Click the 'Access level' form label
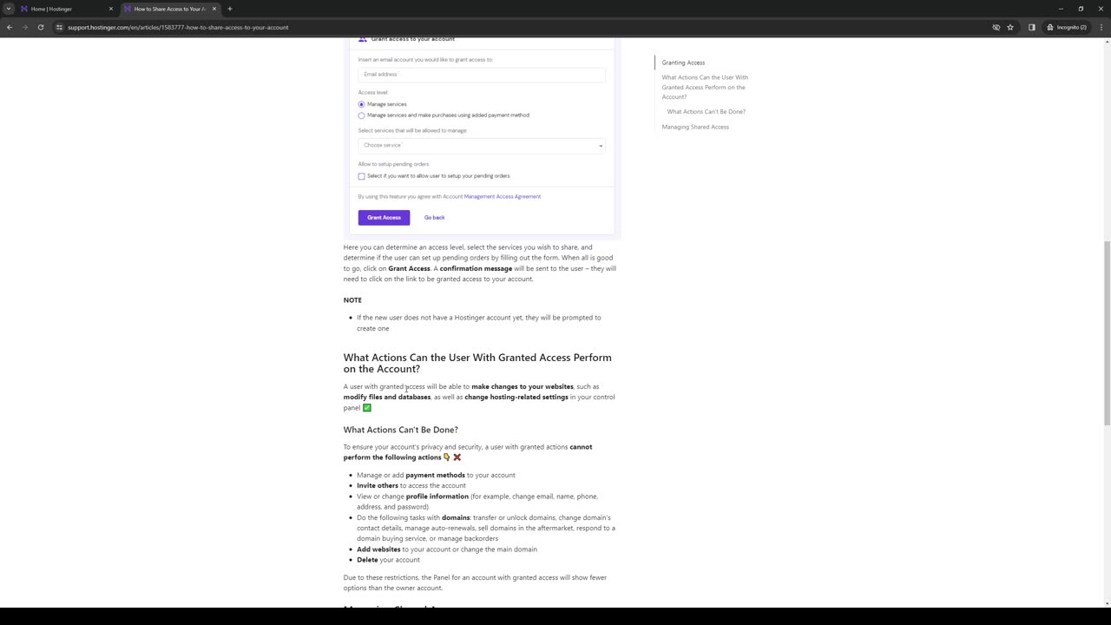Viewport: 1111px width, 625px height. pyautogui.click(x=372, y=93)
